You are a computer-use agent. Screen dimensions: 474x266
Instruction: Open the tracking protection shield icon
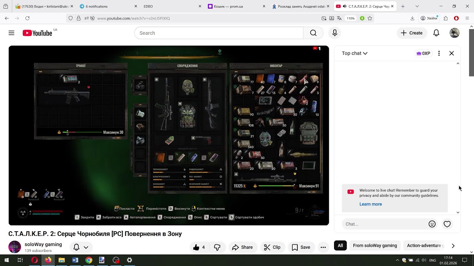(71, 18)
